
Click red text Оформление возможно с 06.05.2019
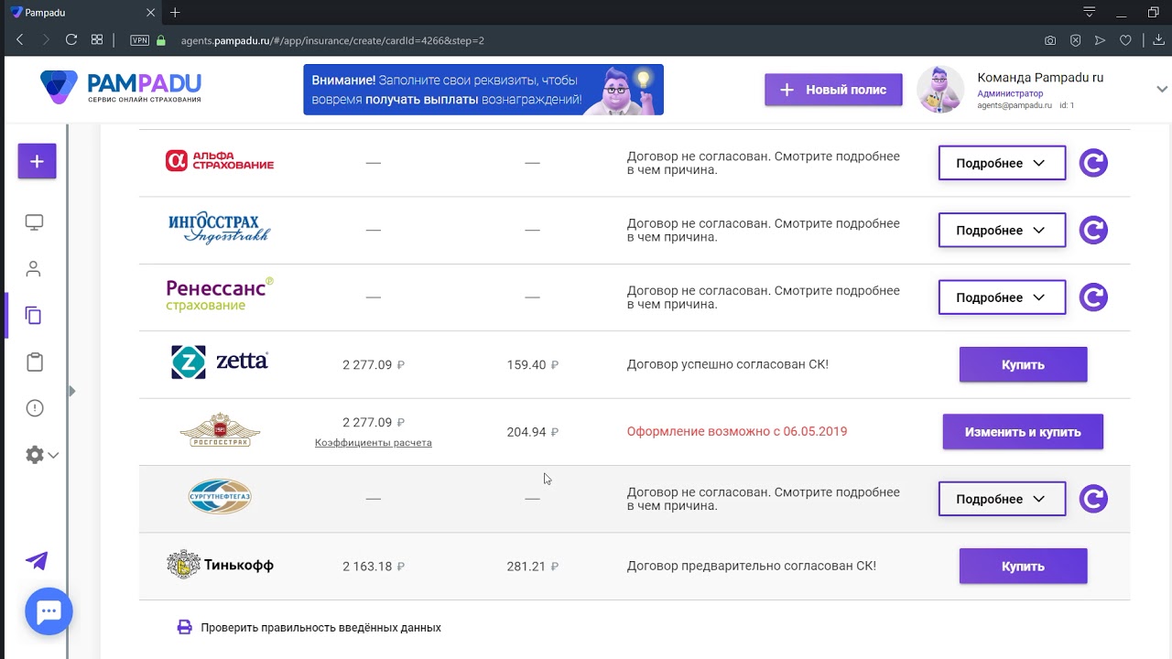coord(737,431)
